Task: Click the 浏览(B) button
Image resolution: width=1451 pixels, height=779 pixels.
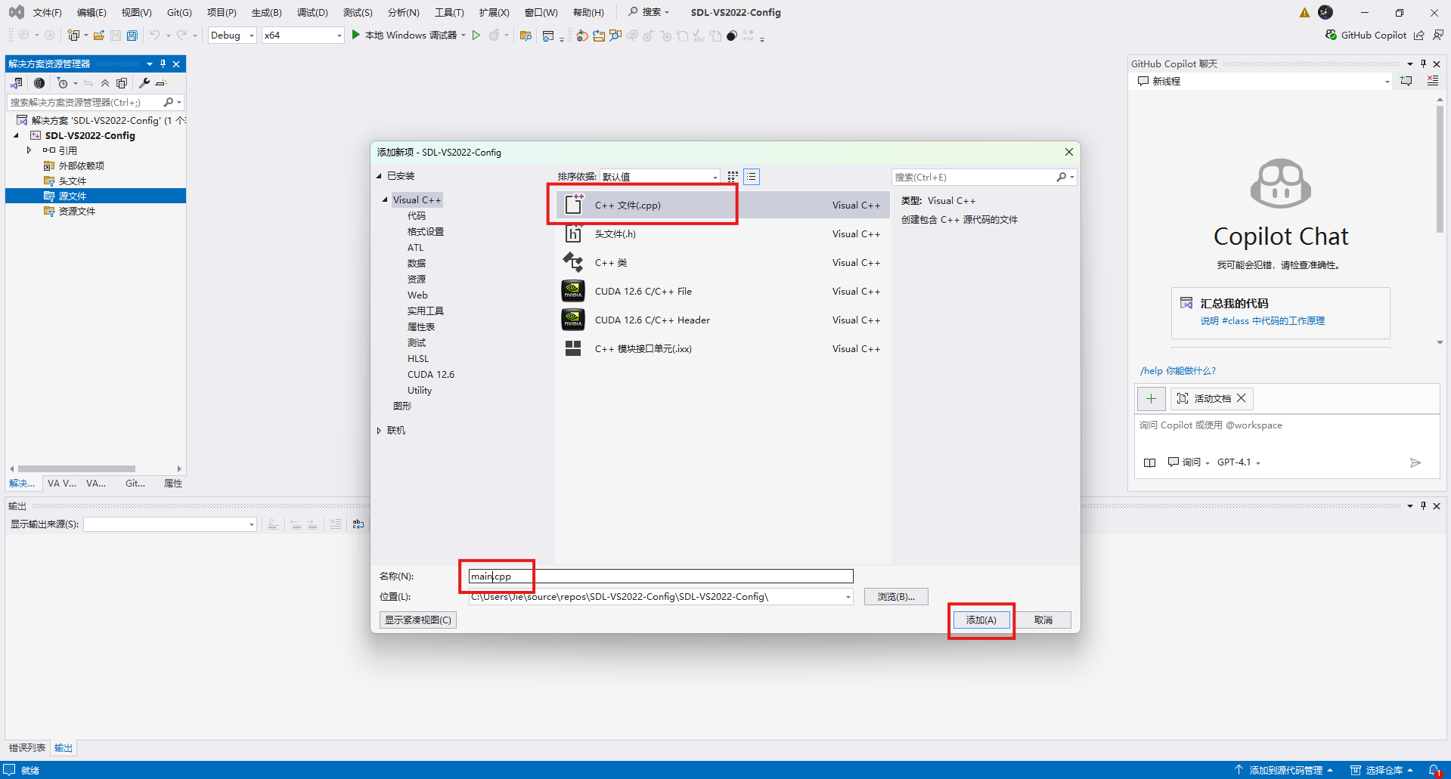Action: (x=895, y=596)
